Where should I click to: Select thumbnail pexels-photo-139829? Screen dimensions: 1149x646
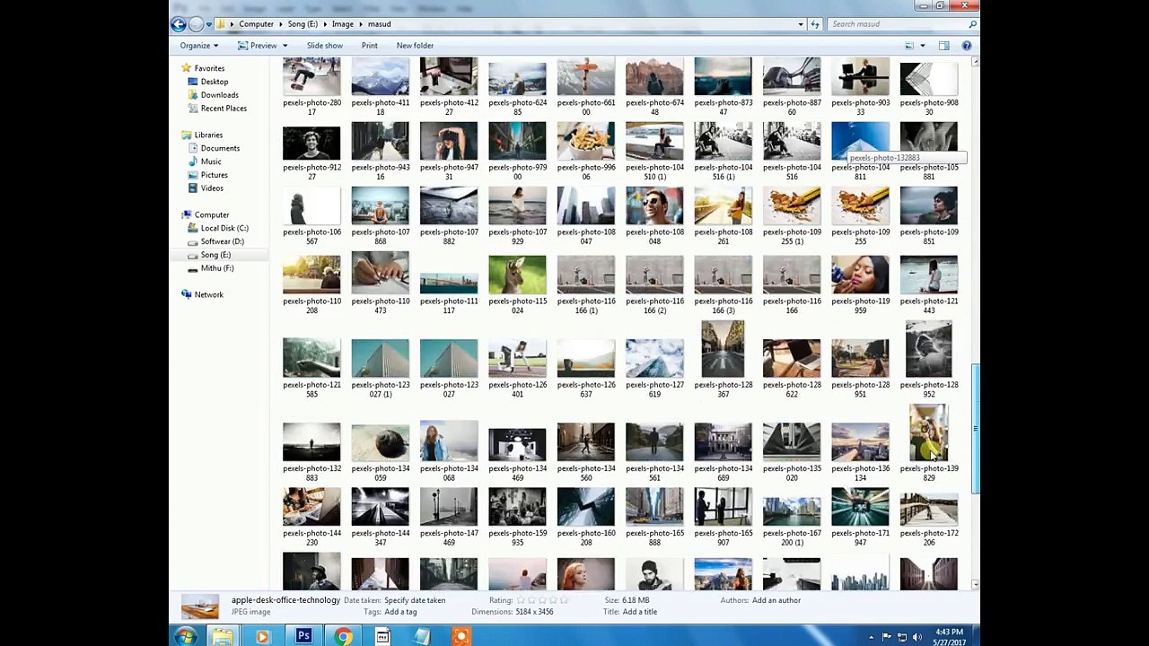[928, 432]
